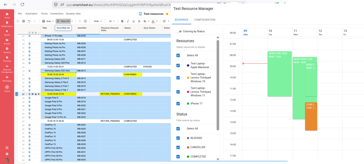The height and width of the screenshot is (164, 364).
Task: Open the font size 10 dropdown
Action: (112, 21)
